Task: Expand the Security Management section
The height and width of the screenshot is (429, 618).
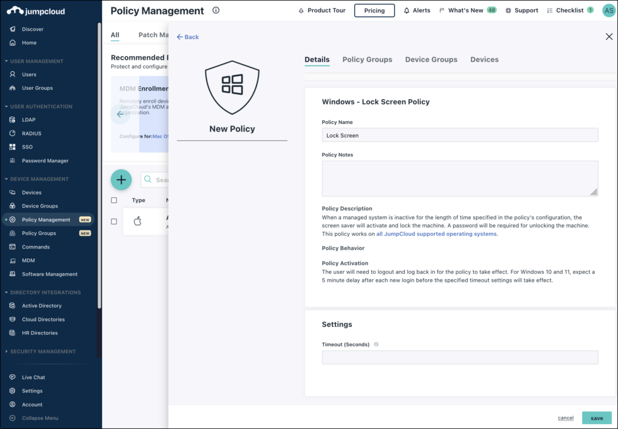Action: coord(43,351)
